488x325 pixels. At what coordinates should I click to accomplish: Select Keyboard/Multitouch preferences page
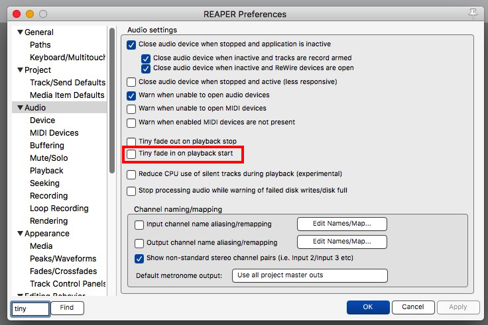[68, 58]
